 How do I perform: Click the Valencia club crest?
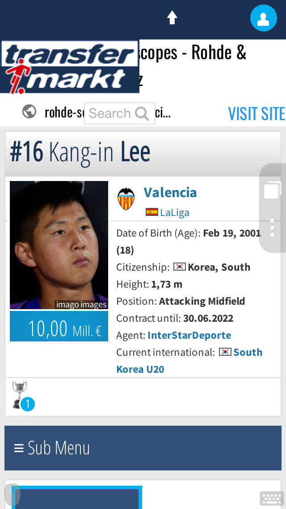(x=126, y=198)
